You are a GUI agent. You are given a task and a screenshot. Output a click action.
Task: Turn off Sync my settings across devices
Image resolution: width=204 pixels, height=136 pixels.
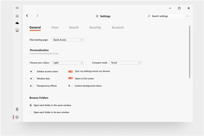[x=71, y=71]
